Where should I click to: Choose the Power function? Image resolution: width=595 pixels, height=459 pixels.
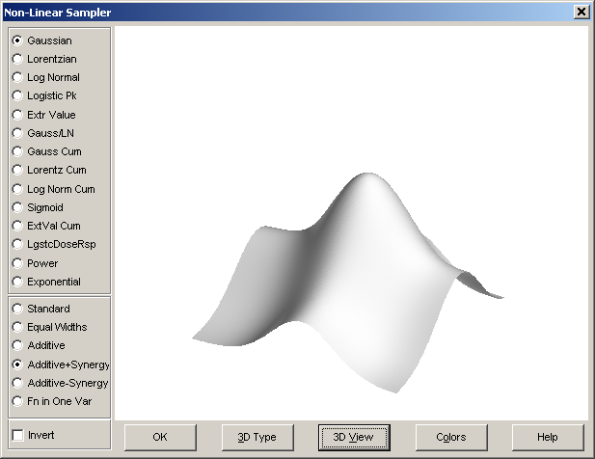click(36, 263)
